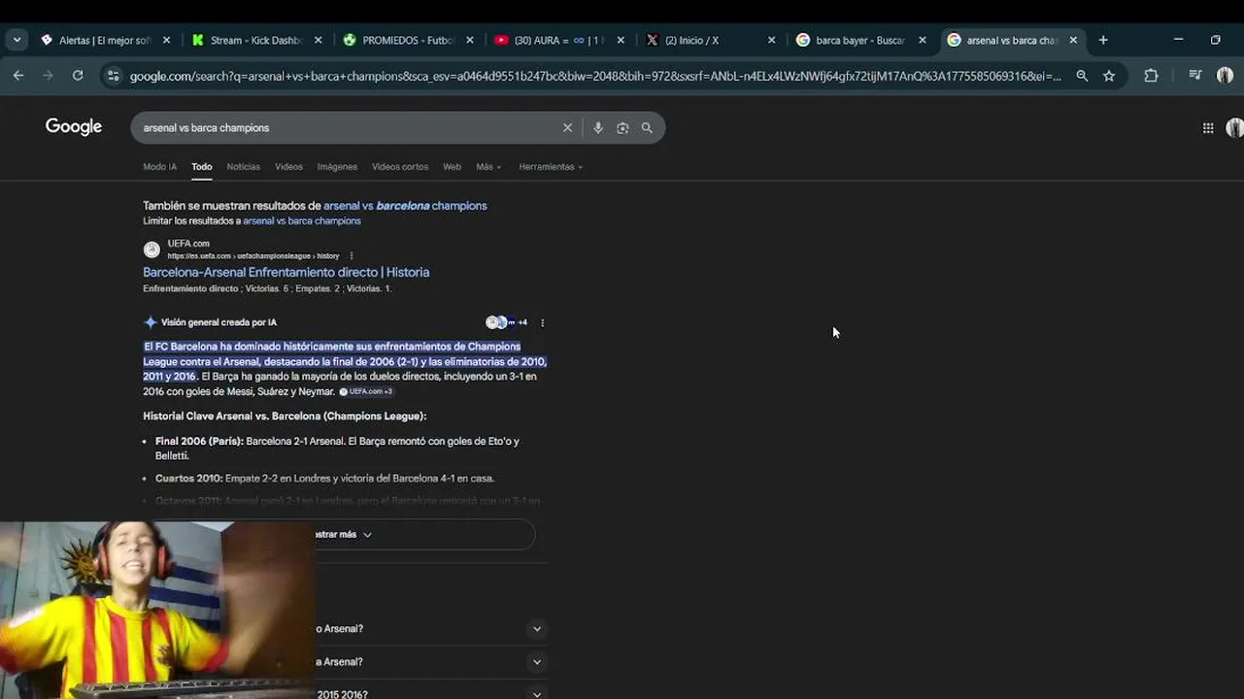The height and width of the screenshot is (699, 1244).
Task: Open the Google account avatar on the page
Action: click(x=1235, y=128)
